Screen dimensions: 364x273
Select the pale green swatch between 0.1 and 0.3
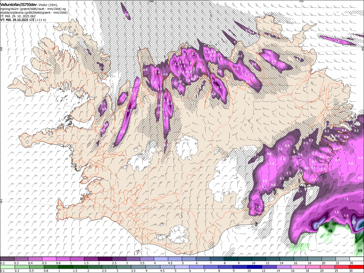(x=7, y=267)
